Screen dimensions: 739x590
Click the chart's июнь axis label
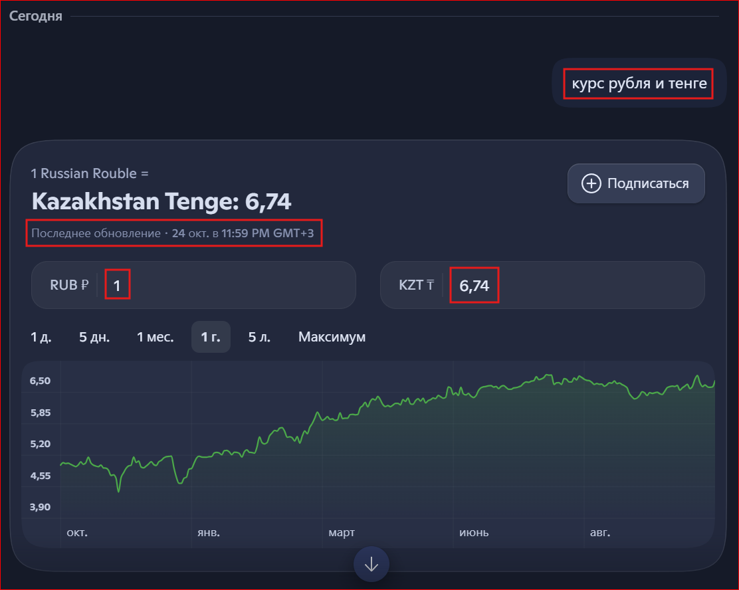[474, 533]
